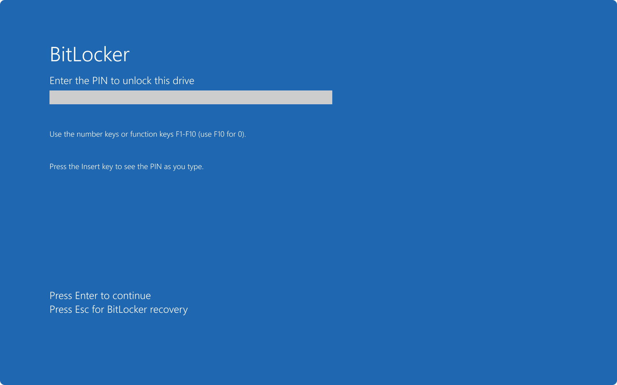Select the function keys instruction text
This screenshot has width=617, height=385.
tap(148, 134)
